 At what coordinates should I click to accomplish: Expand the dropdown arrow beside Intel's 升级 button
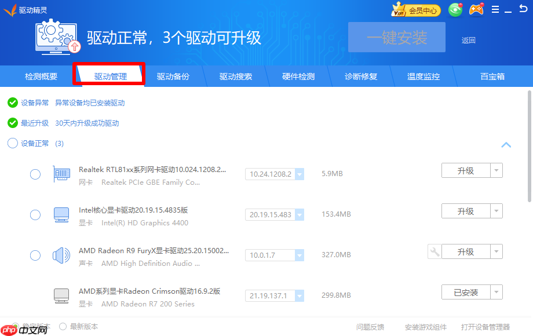[497, 211]
